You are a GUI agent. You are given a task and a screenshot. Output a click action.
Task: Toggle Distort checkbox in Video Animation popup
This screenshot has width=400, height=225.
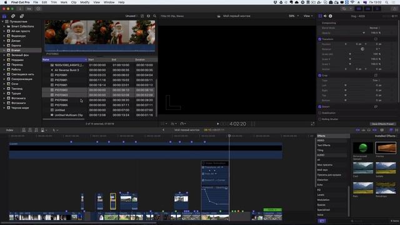(x=203, y=181)
